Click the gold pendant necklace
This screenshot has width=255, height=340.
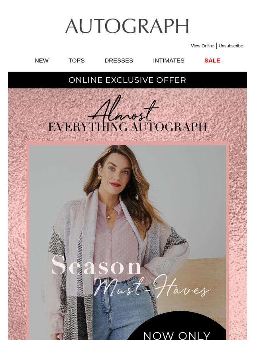click(x=108, y=217)
